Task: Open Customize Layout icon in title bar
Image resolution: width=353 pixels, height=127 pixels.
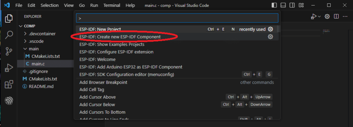Action: [301, 5]
